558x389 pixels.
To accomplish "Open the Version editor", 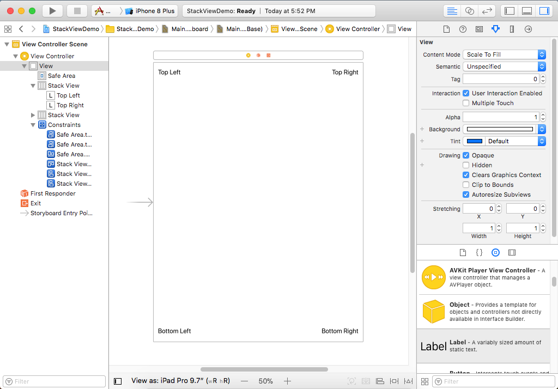I will click(x=487, y=11).
